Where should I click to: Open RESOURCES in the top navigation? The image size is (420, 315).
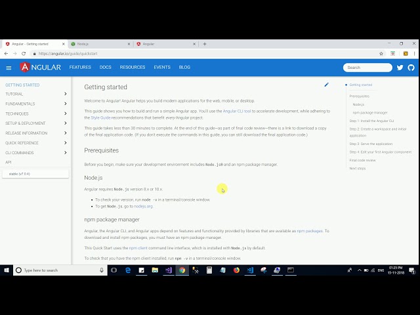click(133, 67)
